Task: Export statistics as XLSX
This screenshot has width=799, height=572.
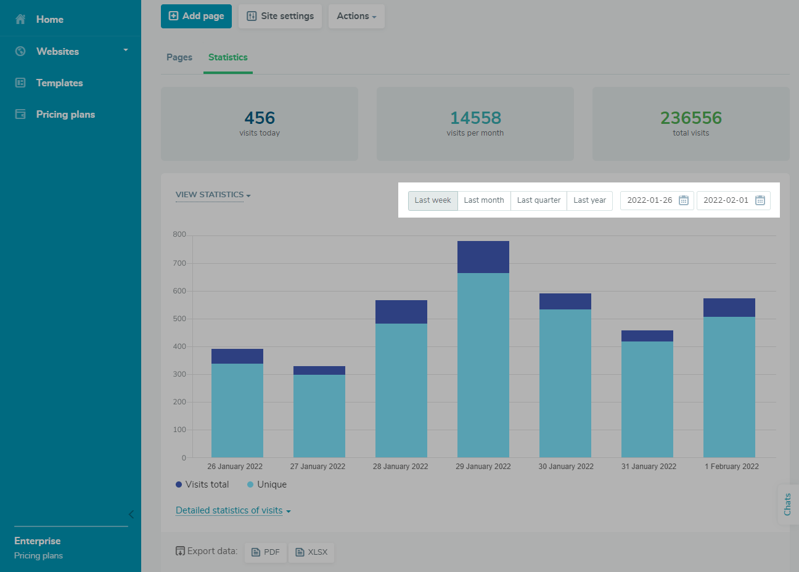Action: point(311,552)
